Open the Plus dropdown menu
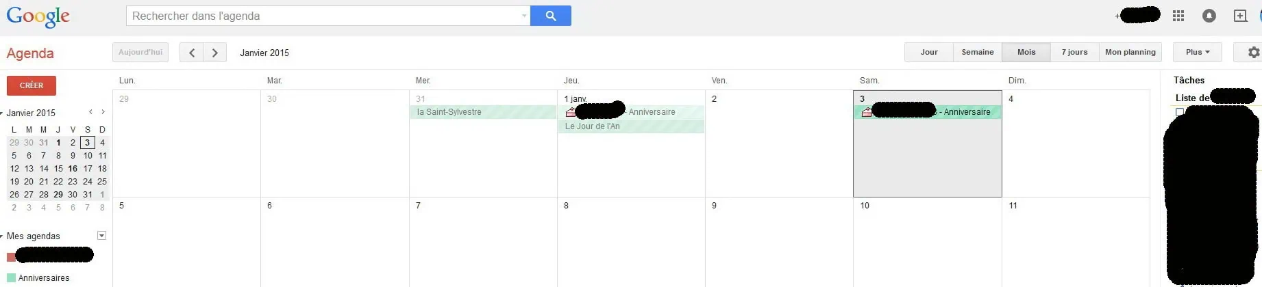1262x287 pixels. (x=1197, y=52)
